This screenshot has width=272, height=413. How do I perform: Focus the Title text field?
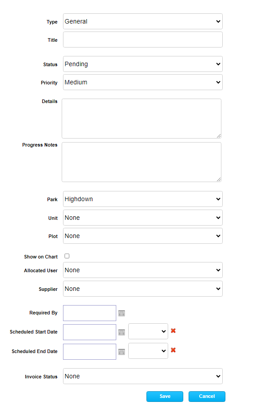tap(142, 40)
